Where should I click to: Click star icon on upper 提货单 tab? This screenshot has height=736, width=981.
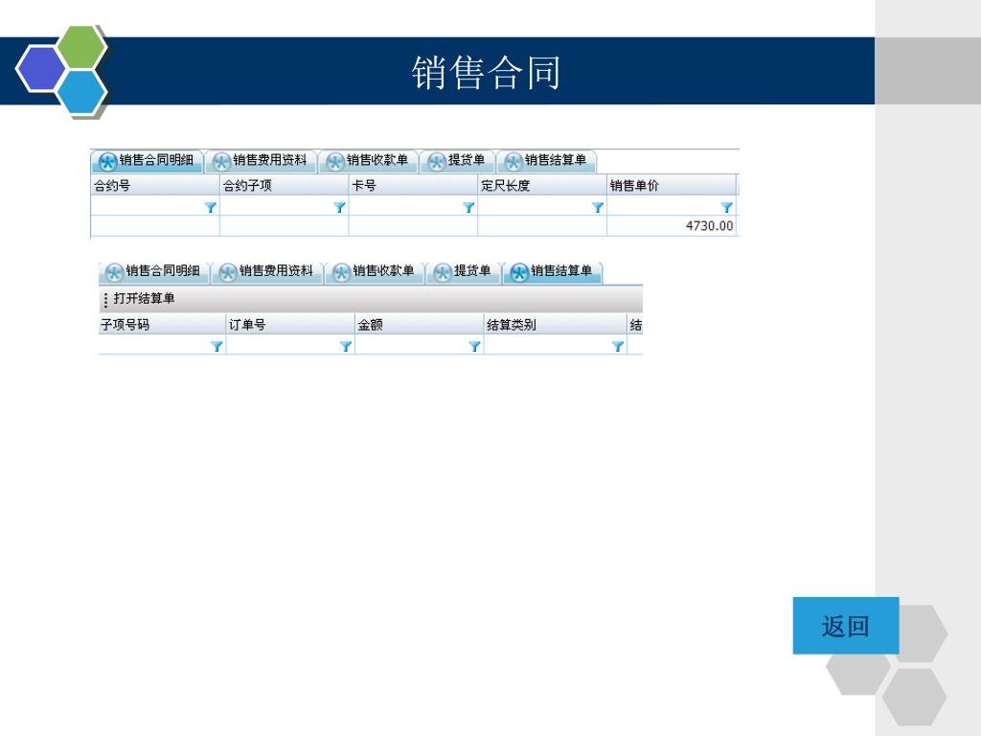[x=436, y=162]
